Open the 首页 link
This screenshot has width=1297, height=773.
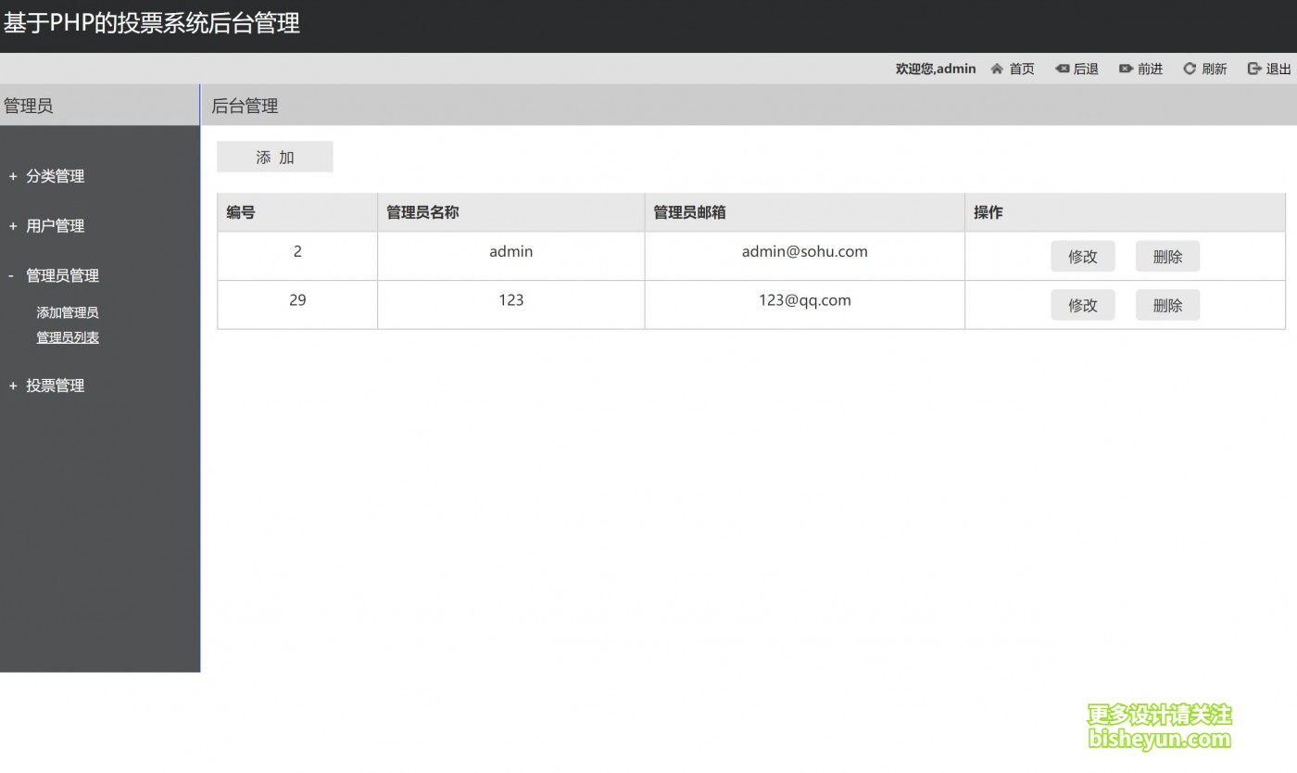1022,69
